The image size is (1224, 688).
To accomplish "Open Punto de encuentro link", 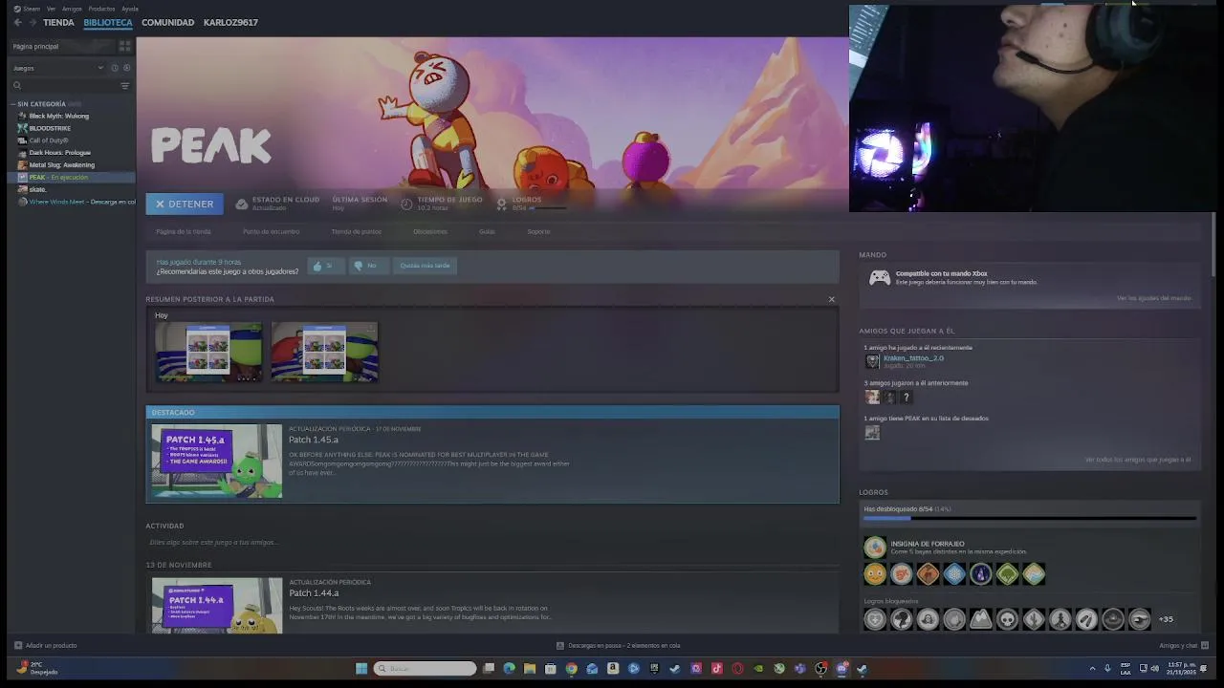I will coord(271,231).
